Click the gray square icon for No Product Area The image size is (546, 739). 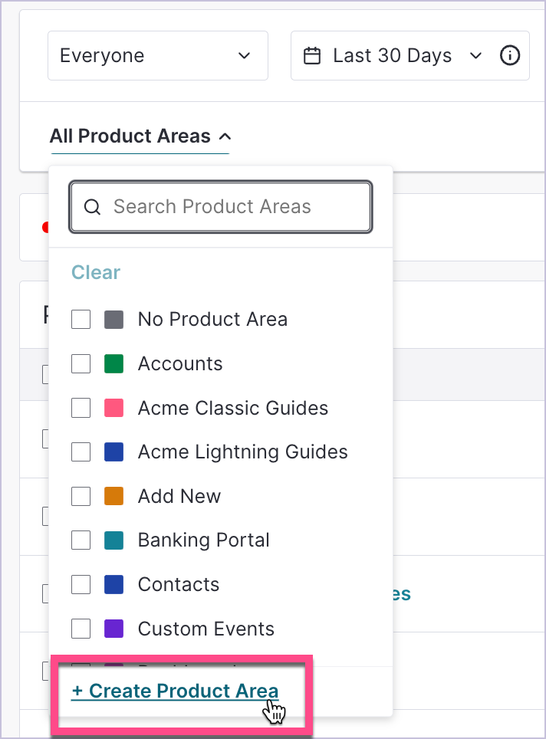pos(115,319)
